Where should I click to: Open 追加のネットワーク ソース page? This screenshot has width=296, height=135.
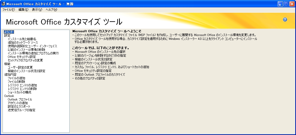[23, 43]
